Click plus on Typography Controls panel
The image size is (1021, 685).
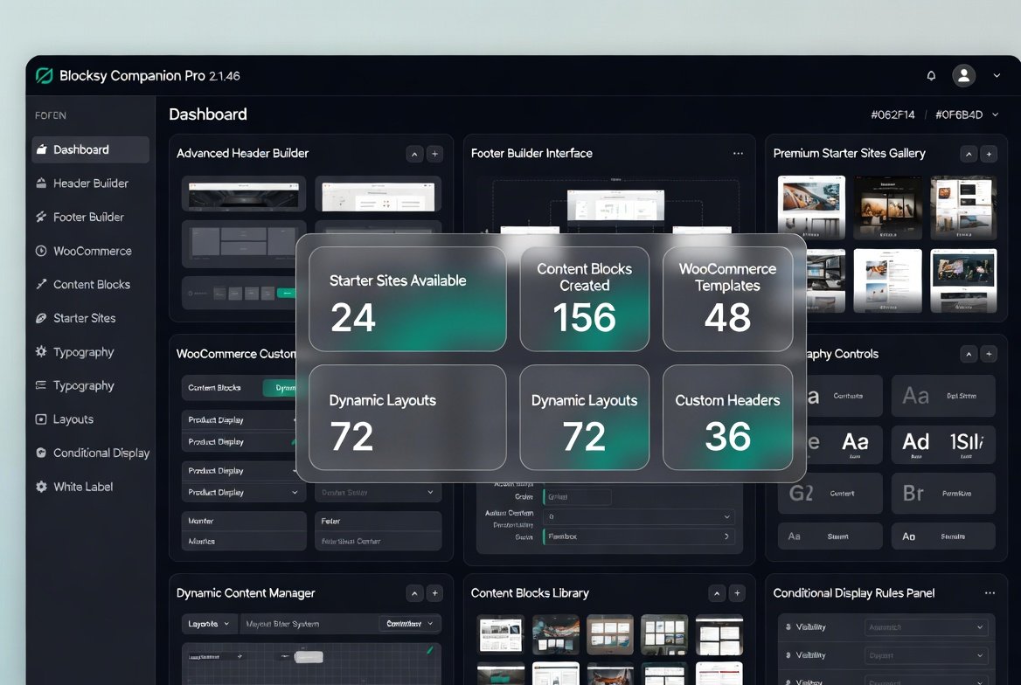(x=989, y=354)
